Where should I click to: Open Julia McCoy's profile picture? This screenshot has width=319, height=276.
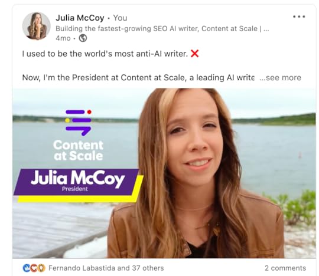tap(36, 26)
